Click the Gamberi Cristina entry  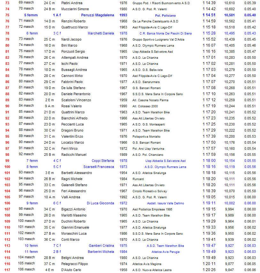[101, 246]
